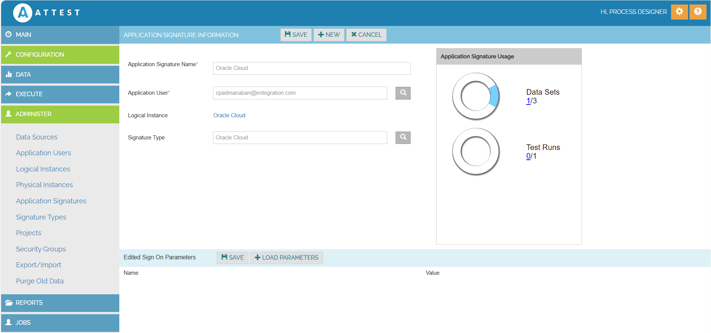Go to Logical Instances
Viewport: 711px width, 333px height.
coord(43,169)
